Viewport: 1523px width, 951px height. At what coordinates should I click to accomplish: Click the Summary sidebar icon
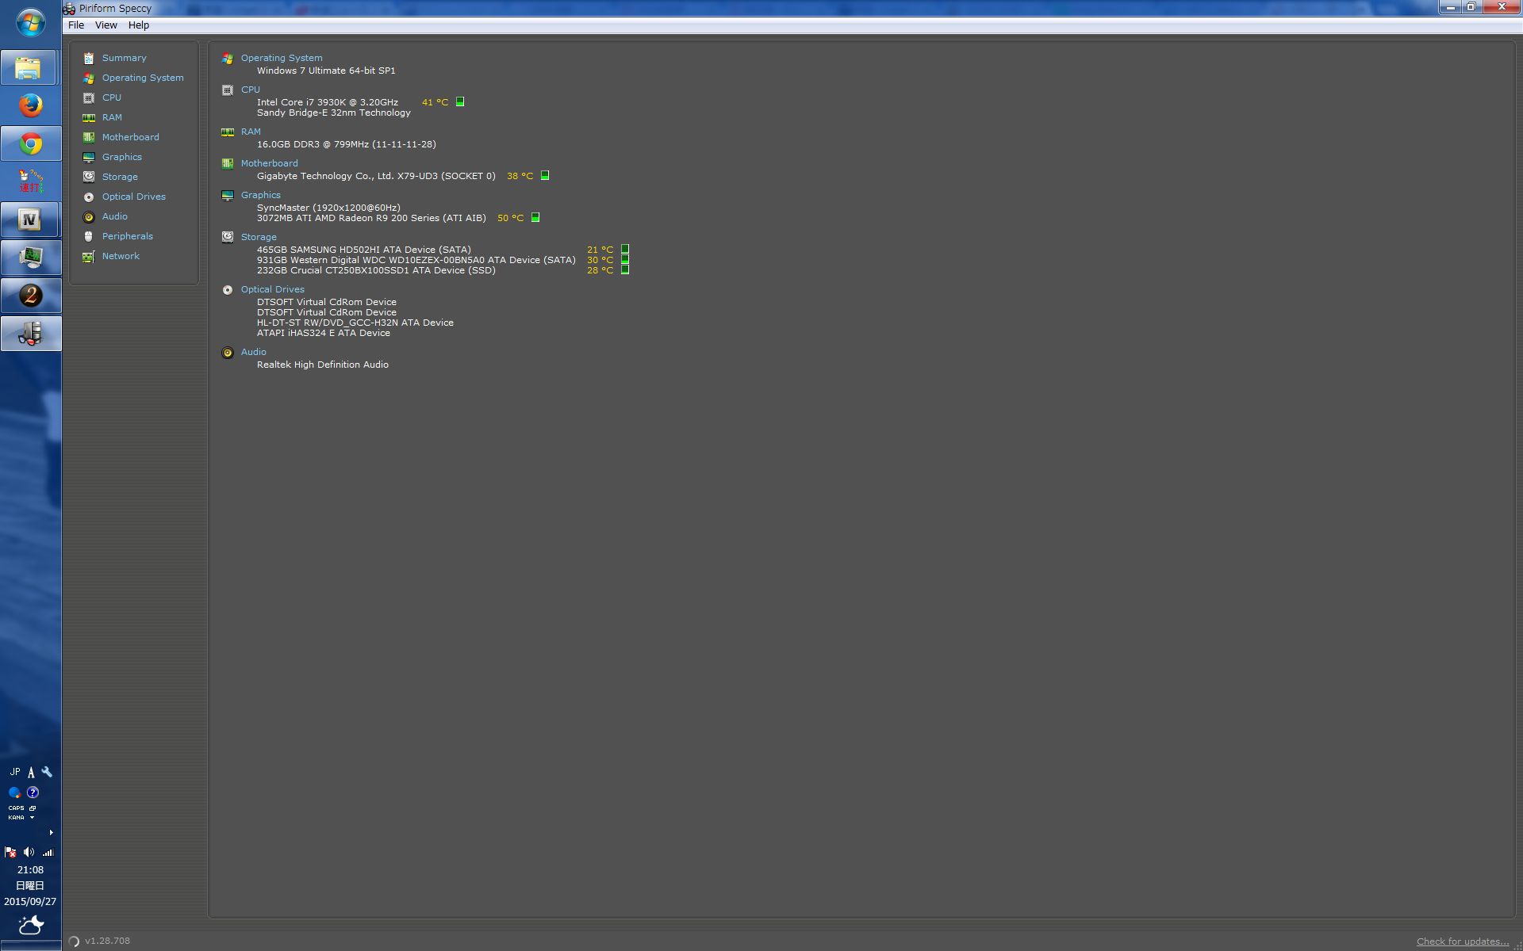coord(89,58)
